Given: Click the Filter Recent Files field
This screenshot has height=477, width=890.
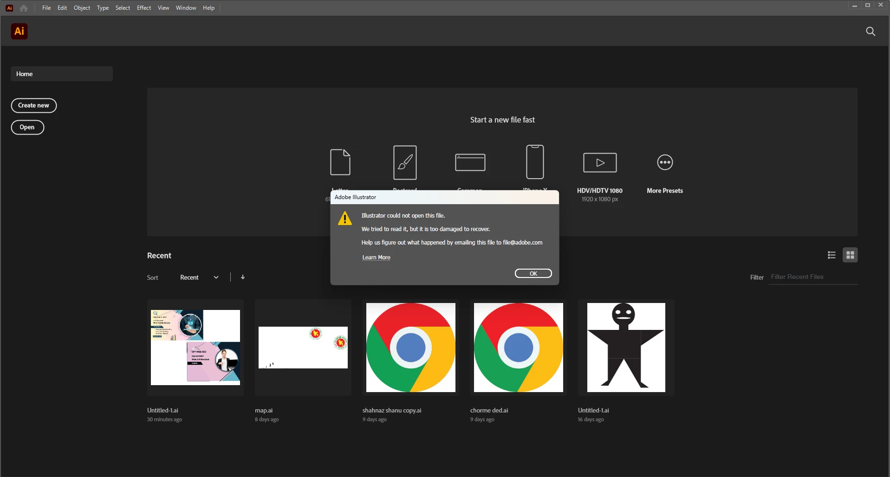Looking at the screenshot, I should coord(813,277).
